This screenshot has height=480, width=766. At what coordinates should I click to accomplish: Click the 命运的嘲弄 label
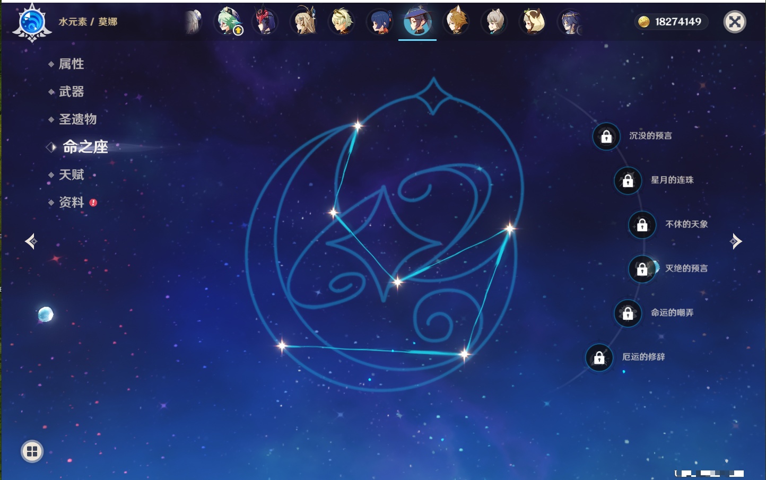point(672,312)
